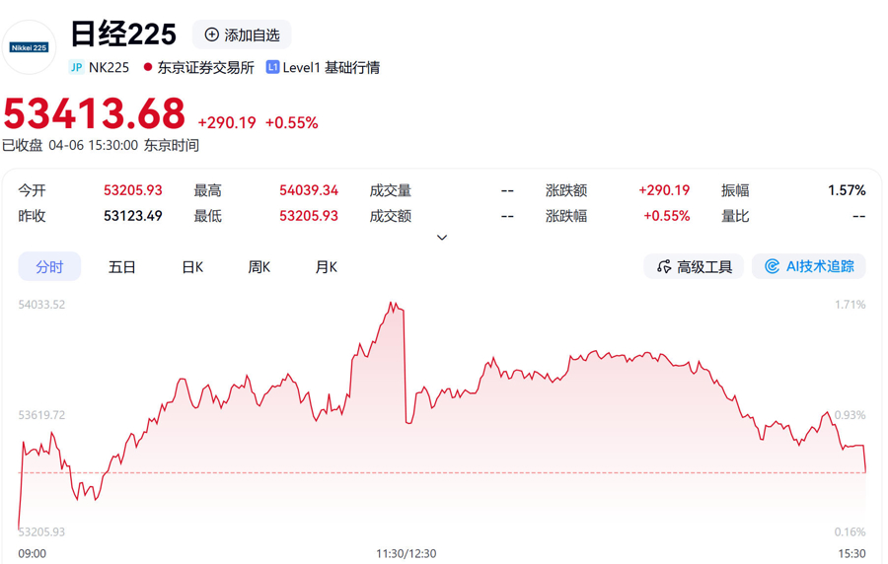Viewport: 888px width, 564px height.
Task: Open the 高级工具 button
Action: click(694, 266)
